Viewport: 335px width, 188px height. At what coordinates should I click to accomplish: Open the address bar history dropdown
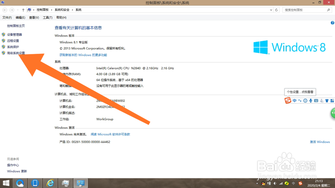[271, 10]
